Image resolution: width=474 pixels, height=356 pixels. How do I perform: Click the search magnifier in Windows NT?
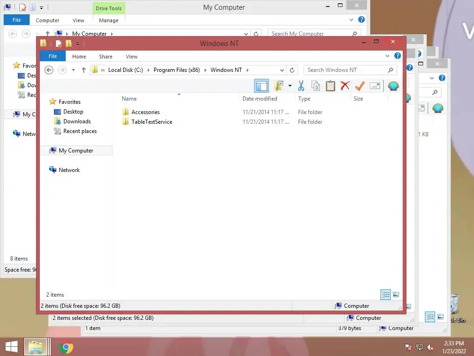[x=390, y=70]
